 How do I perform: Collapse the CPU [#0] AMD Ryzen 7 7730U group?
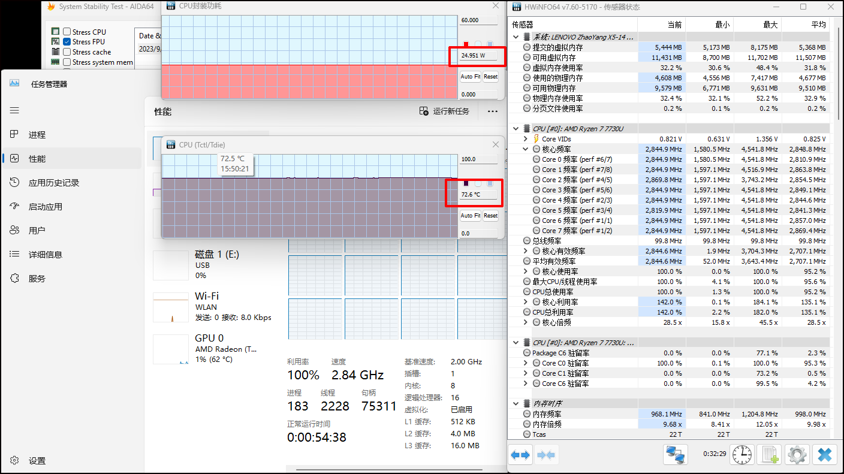tap(516, 129)
